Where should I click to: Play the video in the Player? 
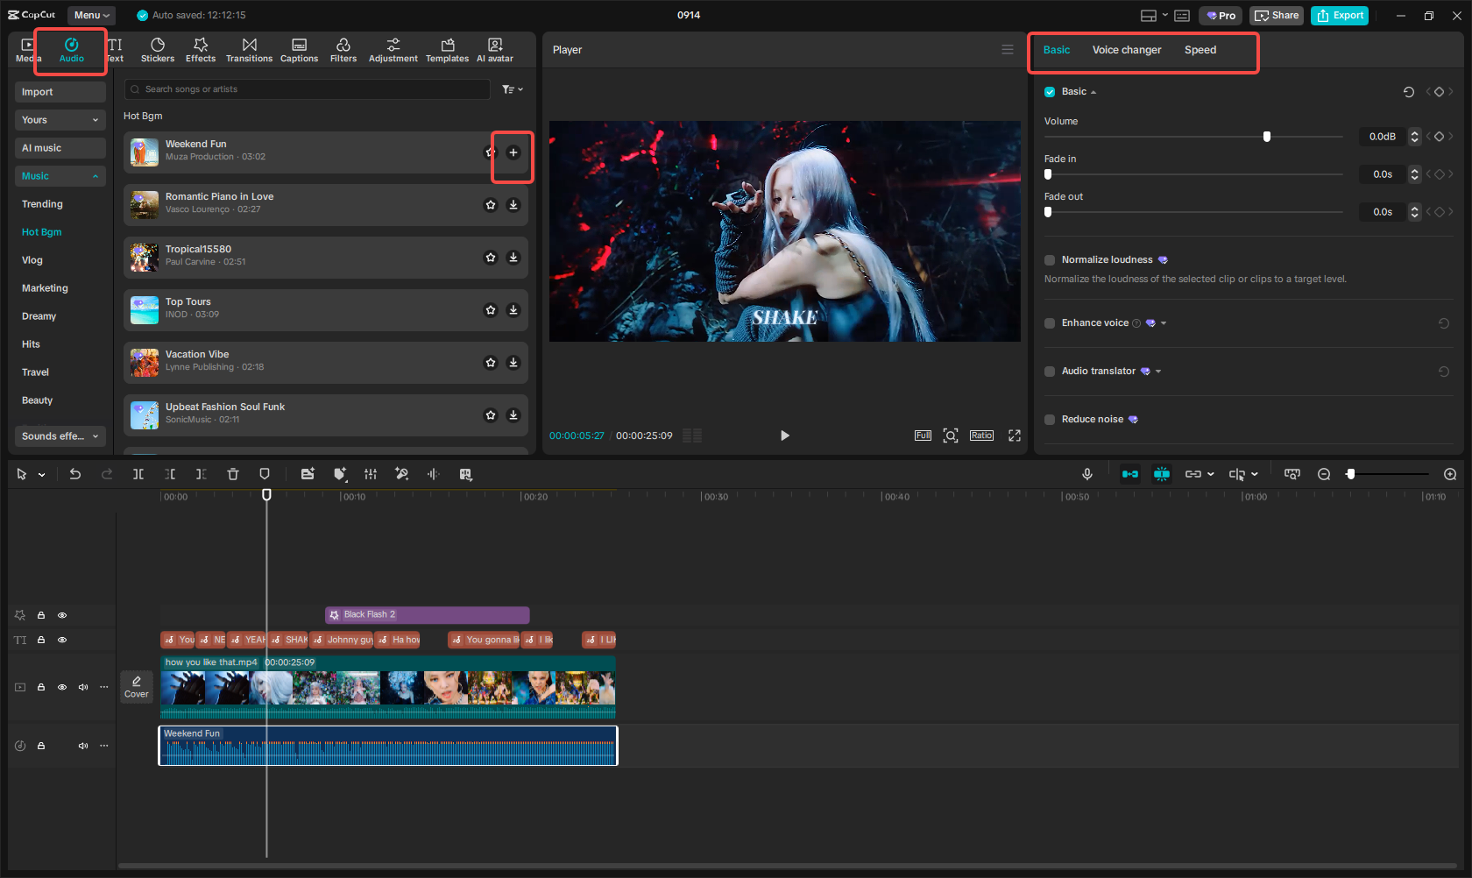(784, 435)
